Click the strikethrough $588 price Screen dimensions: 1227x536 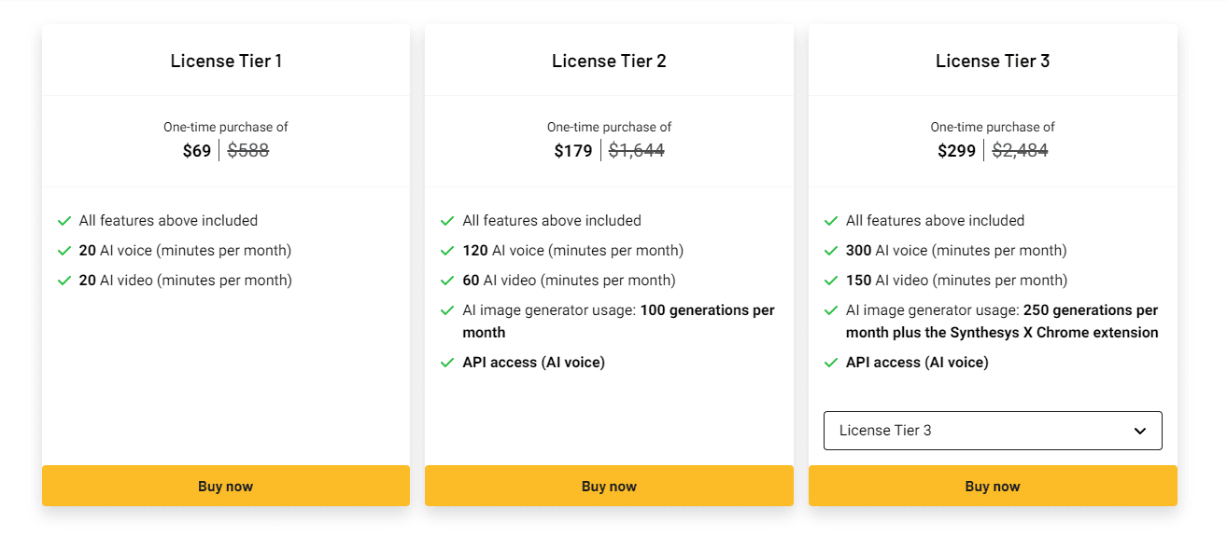tap(248, 150)
